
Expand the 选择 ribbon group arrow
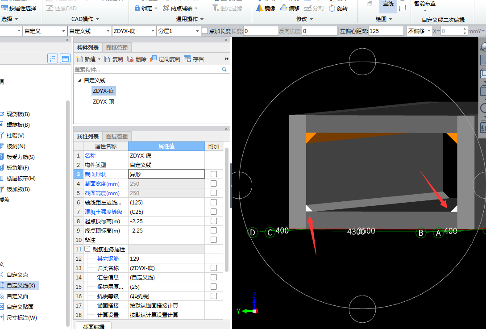[17, 19]
